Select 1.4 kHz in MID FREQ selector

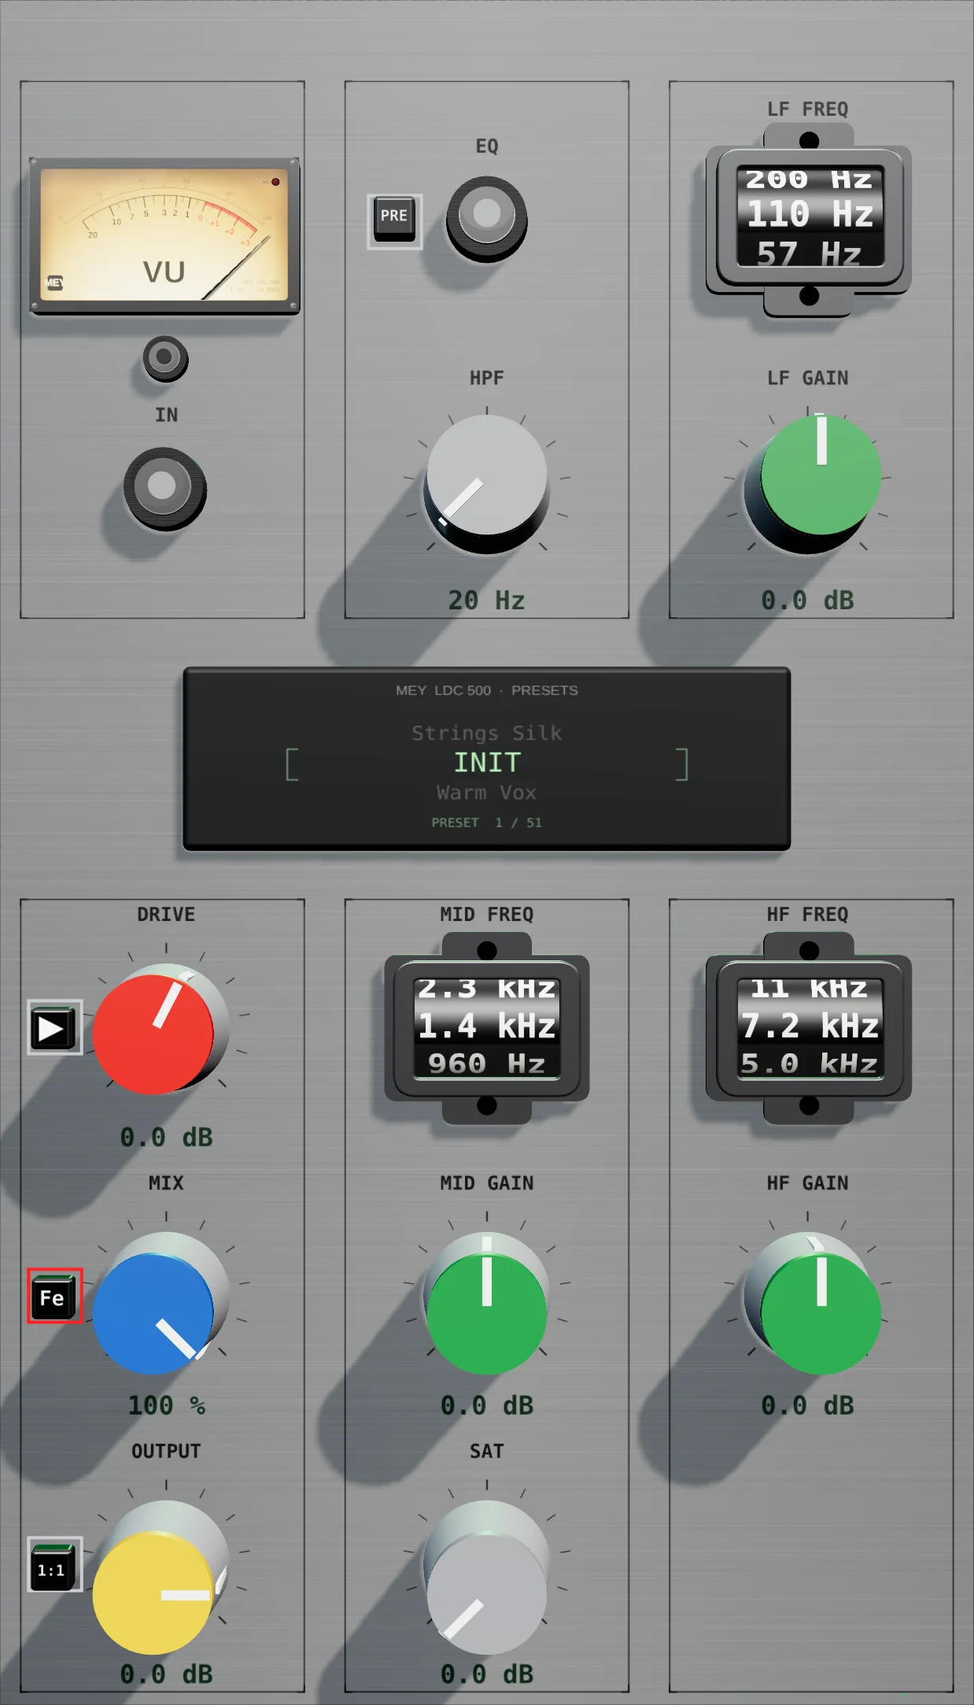click(486, 1026)
